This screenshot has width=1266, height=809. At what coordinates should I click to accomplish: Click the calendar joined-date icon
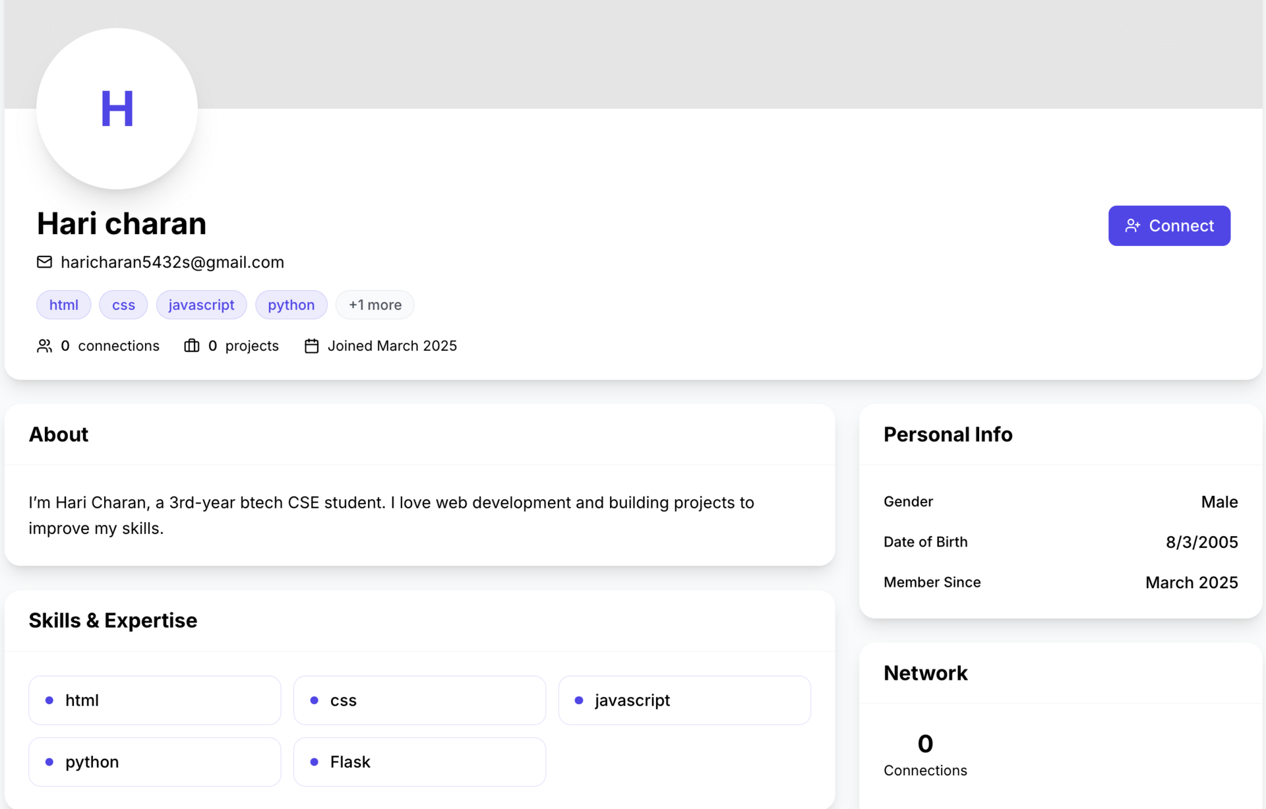click(x=311, y=346)
